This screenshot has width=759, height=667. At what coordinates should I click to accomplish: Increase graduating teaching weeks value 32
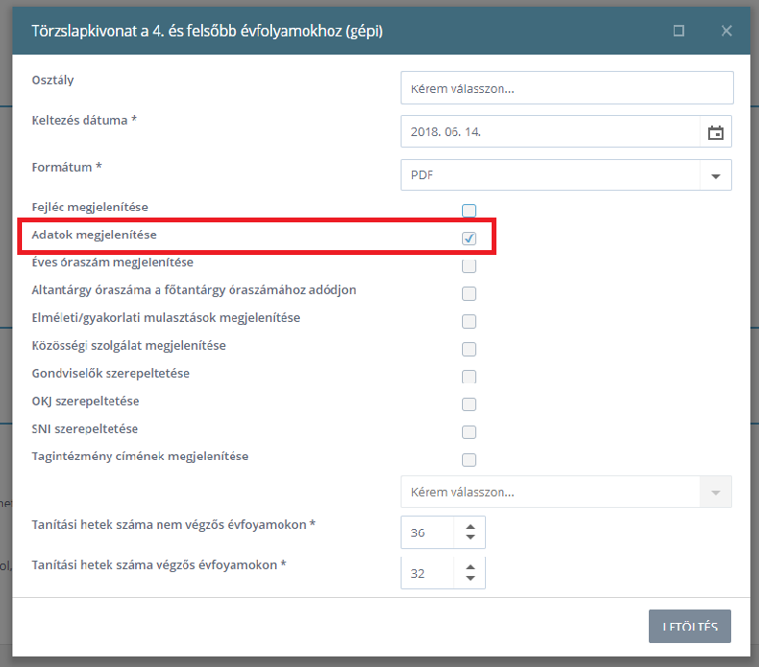point(470,567)
